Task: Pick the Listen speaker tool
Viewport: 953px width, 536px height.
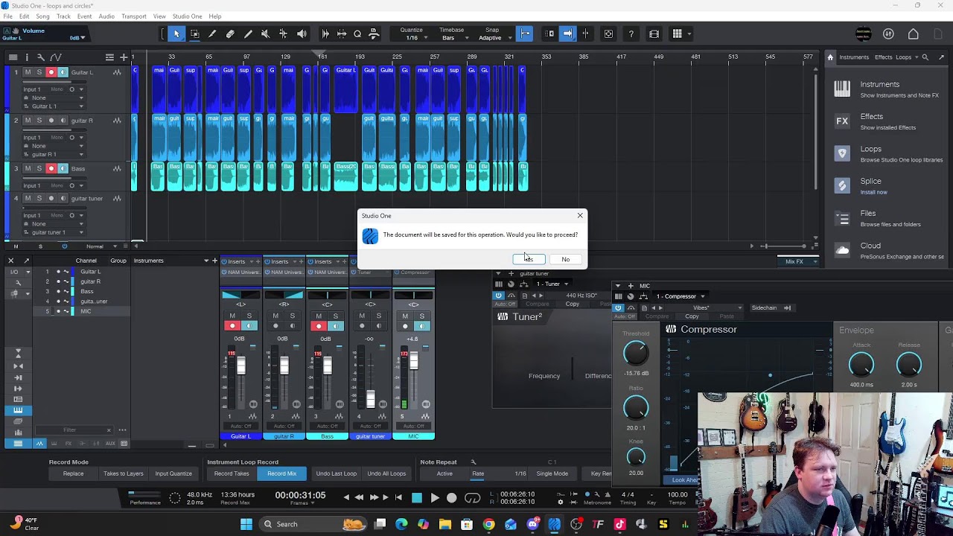Action: click(x=302, y=33)
